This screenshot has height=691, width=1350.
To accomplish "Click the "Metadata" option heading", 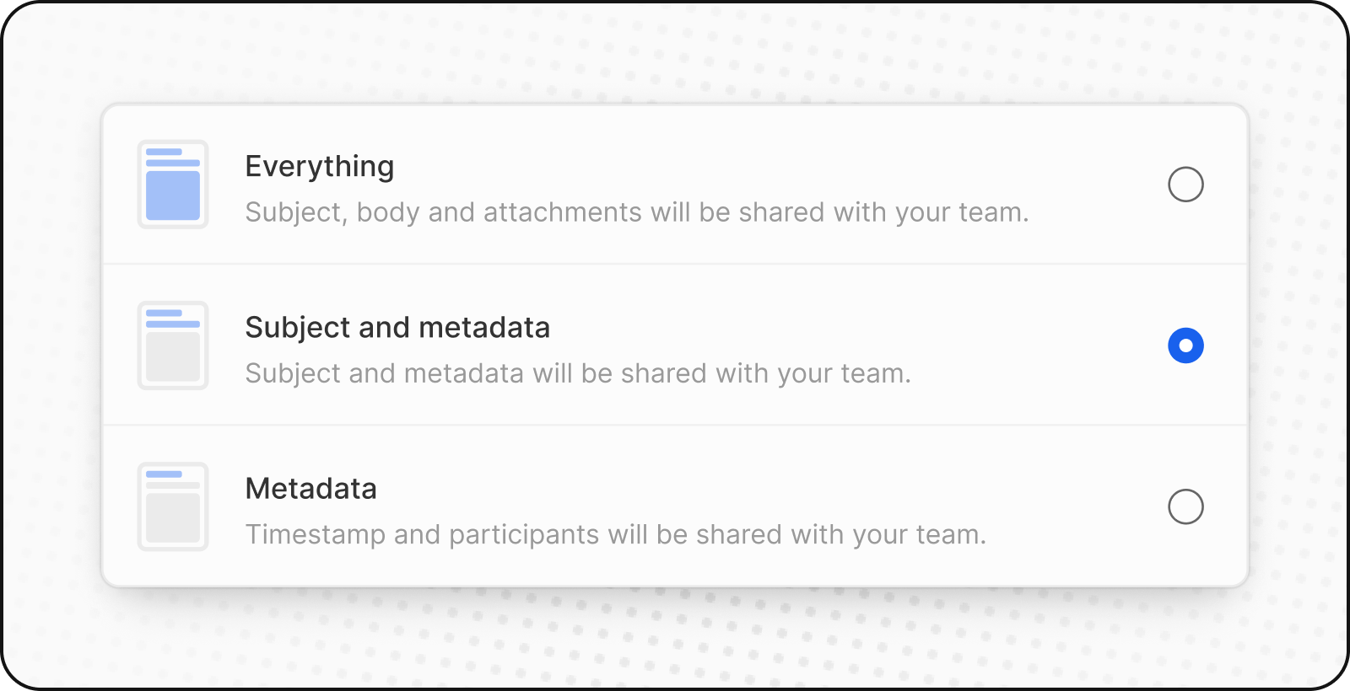I will click(x=310, y=489).
